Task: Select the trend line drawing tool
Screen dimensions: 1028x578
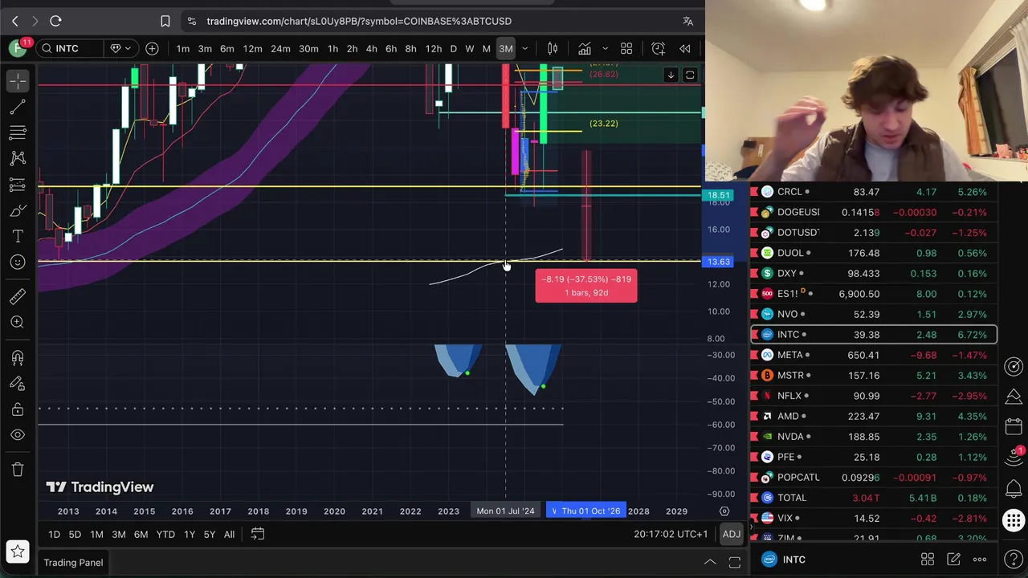Action: click(18, 107)
